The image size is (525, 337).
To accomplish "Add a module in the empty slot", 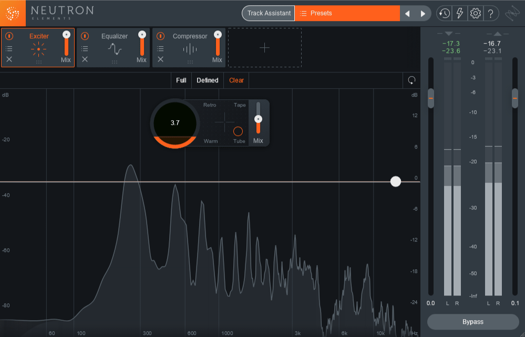I will (264, 47).
